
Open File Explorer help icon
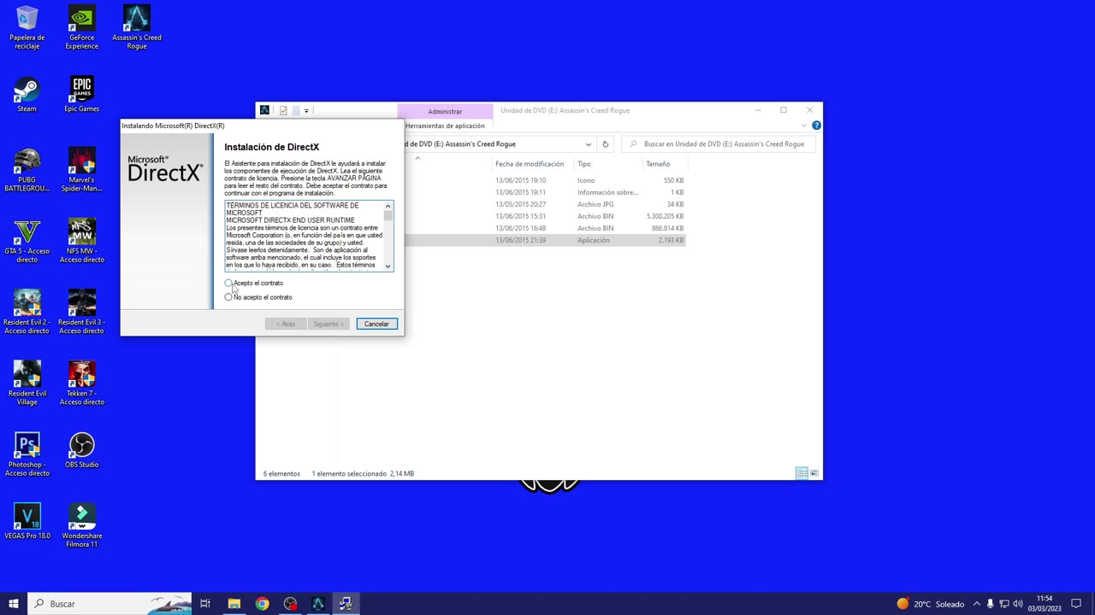coord(816,126)
